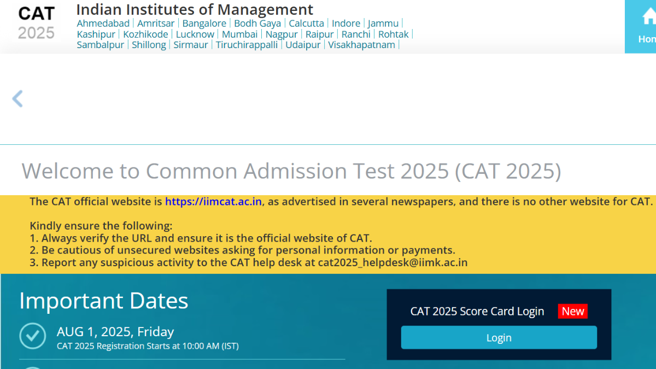Image resolution: width=656 pixels, height=369 pixels.
Task: Select the Mumbai institute link
Action: click(239, 34)
